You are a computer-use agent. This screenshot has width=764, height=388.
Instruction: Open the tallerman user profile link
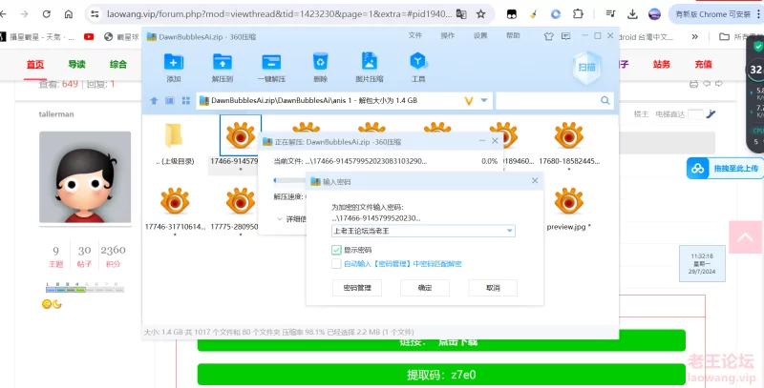click(56, 114)
